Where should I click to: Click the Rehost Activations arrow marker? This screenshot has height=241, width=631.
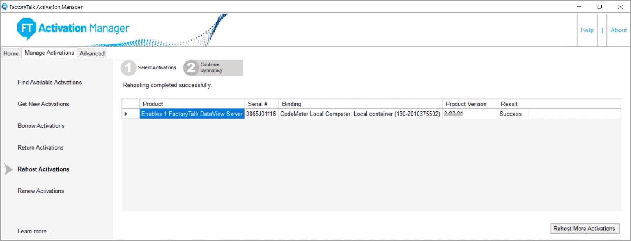click(9, 169)
